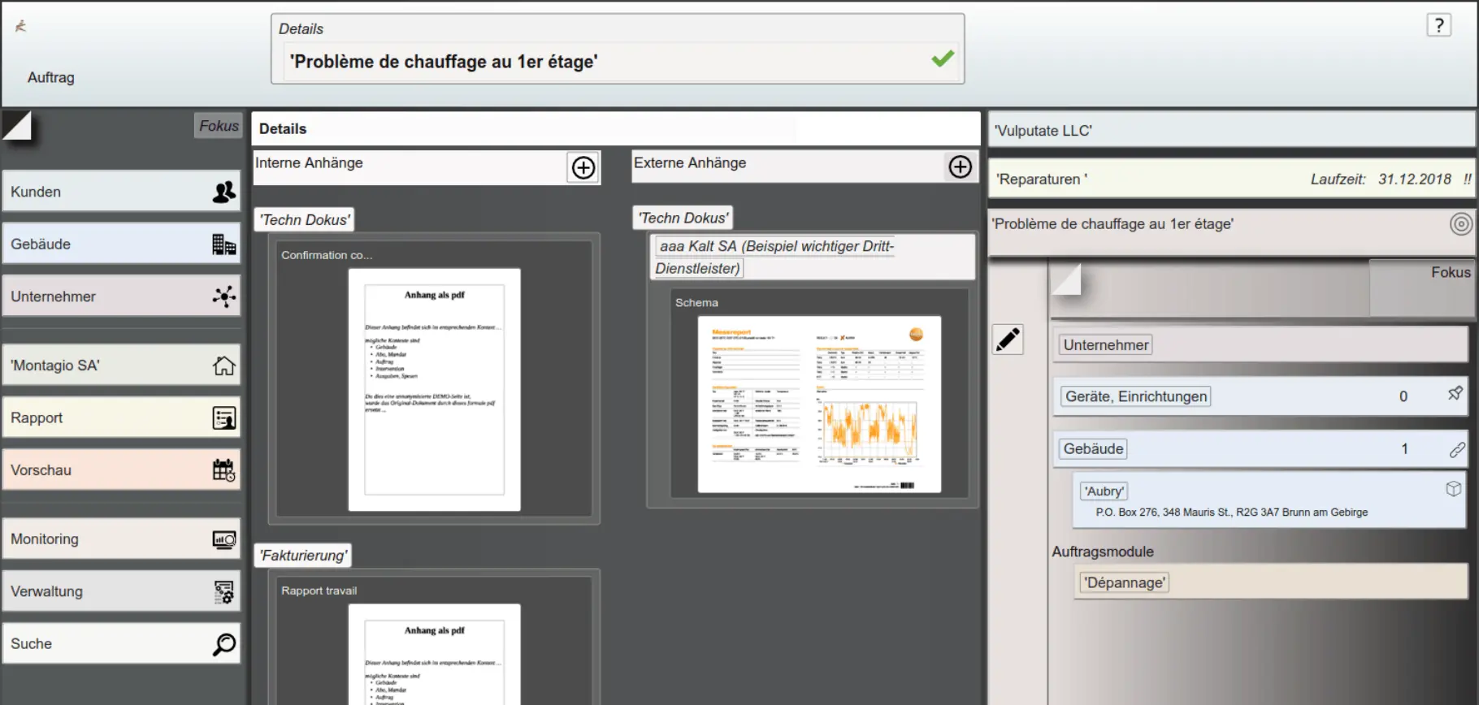Open the 'Vulputate LLC' customer row

pyautogui.click(x=1231, y=130)
